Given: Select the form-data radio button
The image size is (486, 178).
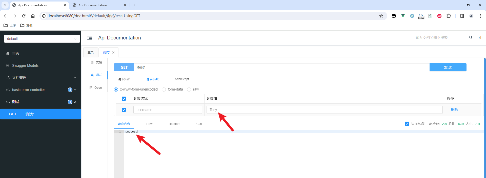Looking at the screenshot, I should pos(164,90).
